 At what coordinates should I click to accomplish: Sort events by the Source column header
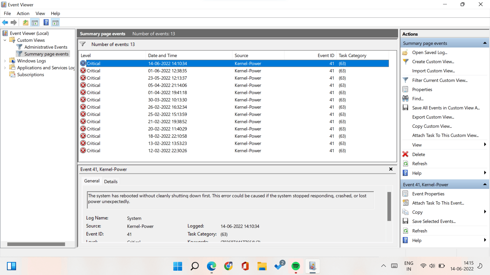pos(258,56)
